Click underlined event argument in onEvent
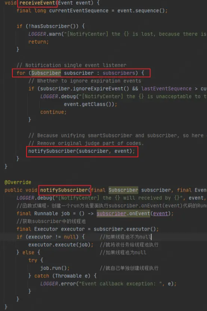The width and height of the screenshot is (207, 311). pyautogui.click(x=160, y=213)
